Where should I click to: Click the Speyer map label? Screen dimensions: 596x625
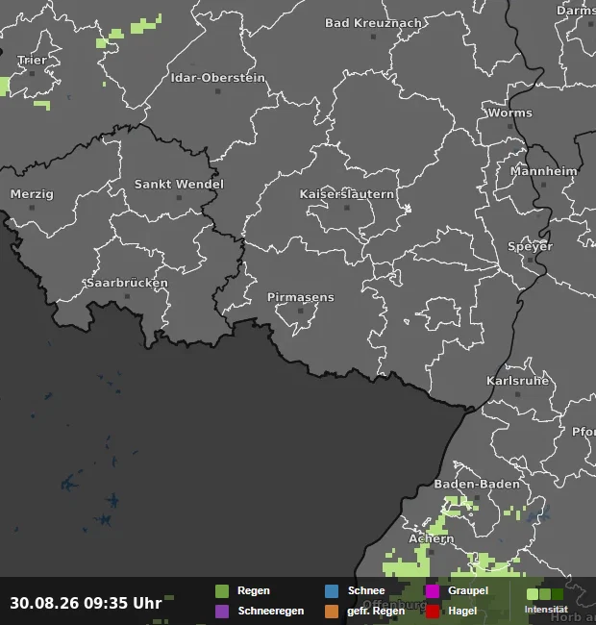coord(530,247)
